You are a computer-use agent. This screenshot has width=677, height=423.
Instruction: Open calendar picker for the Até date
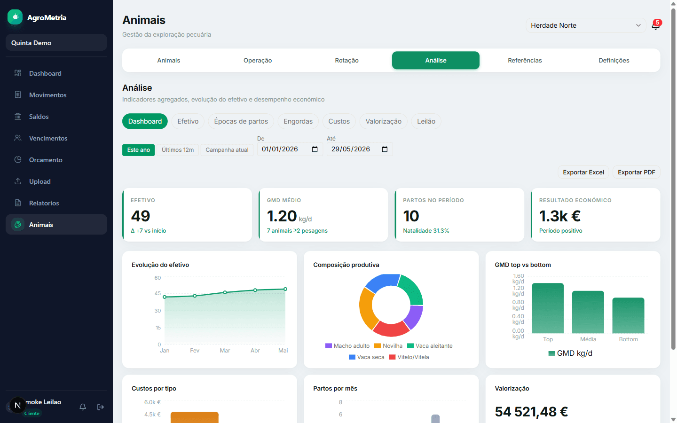tap(385, 149)
